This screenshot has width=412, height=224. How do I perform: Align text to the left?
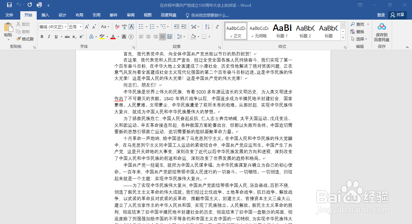point(141,37)
